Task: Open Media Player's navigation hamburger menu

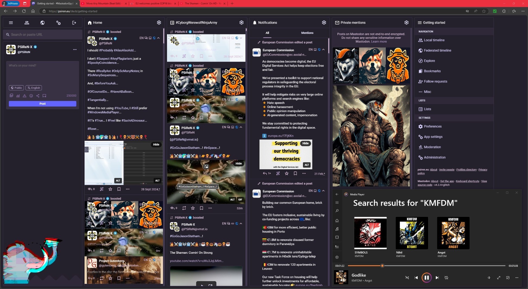Action: (337, 202)
